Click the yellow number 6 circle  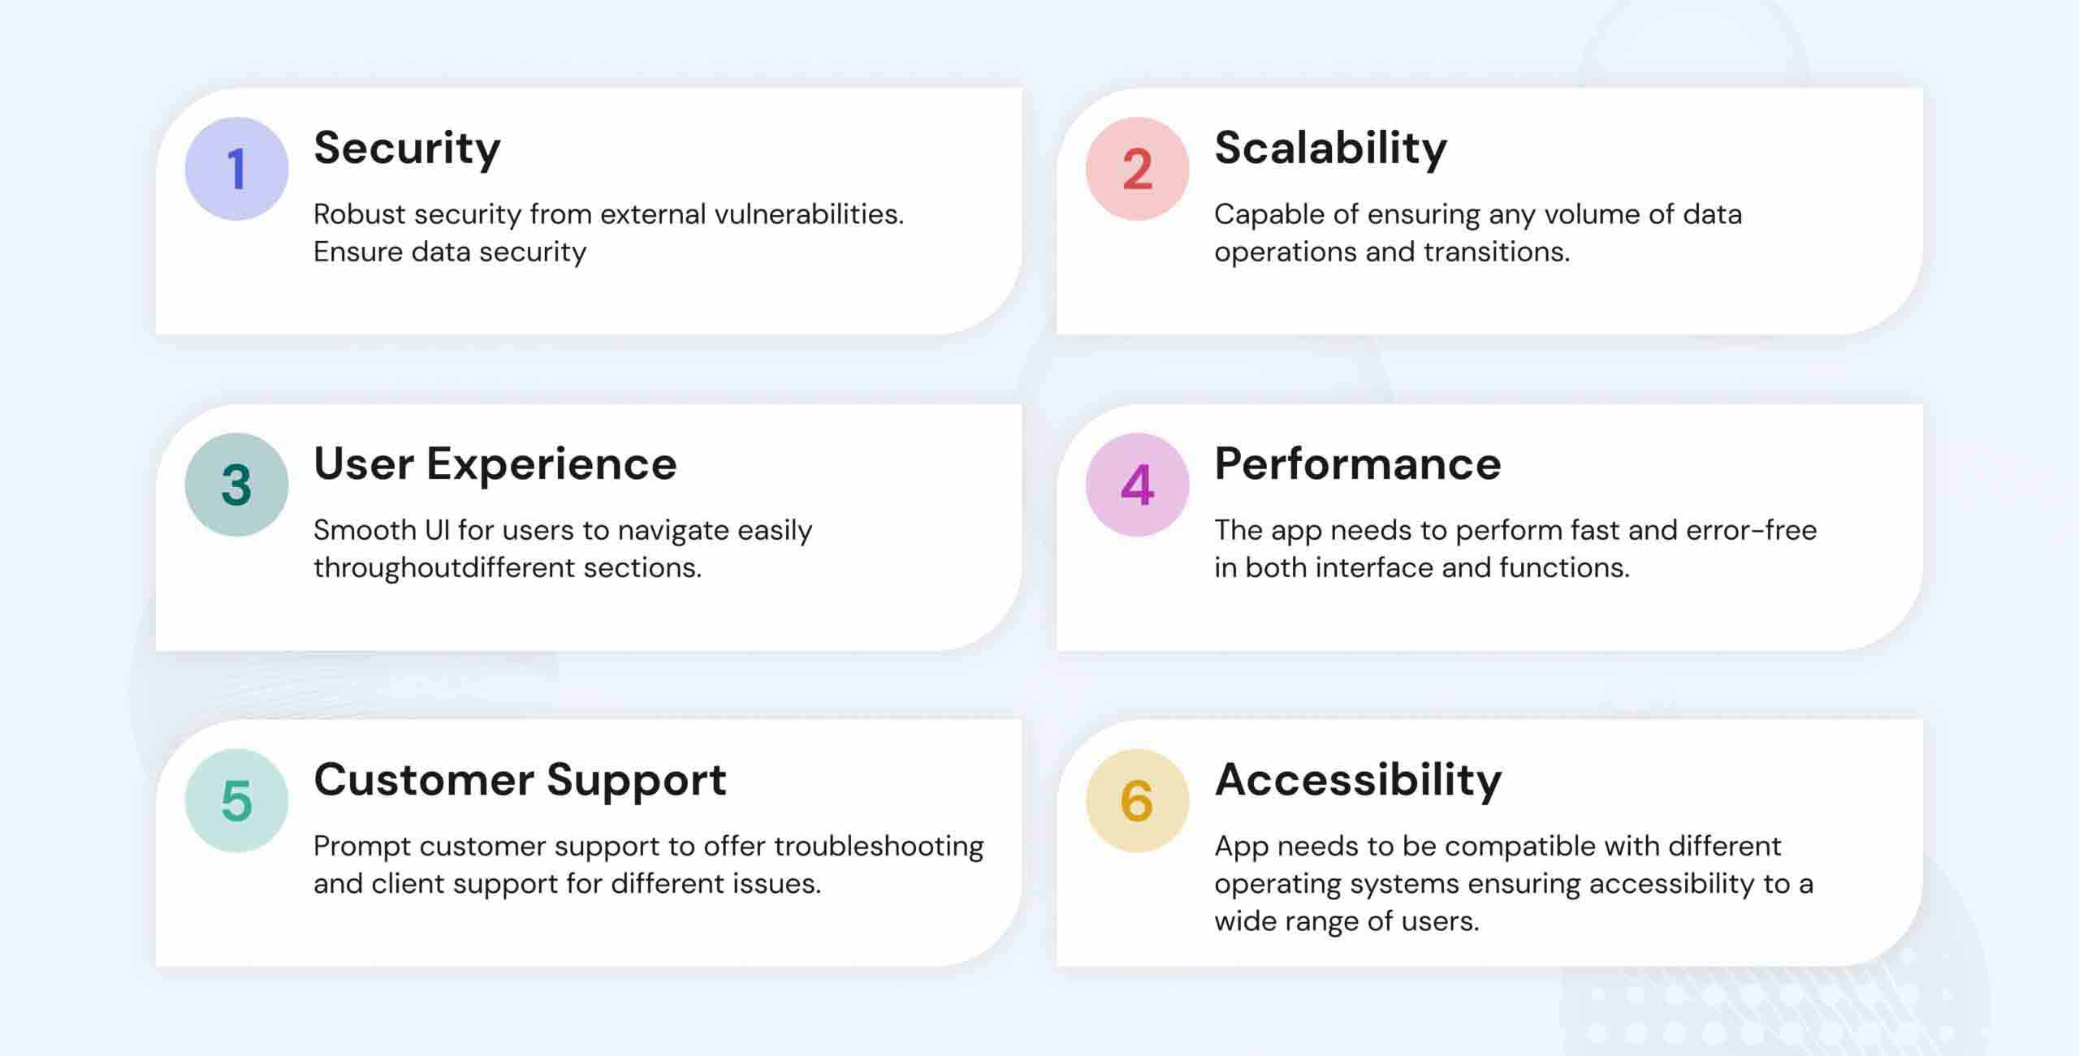(x=1137, y=800)
